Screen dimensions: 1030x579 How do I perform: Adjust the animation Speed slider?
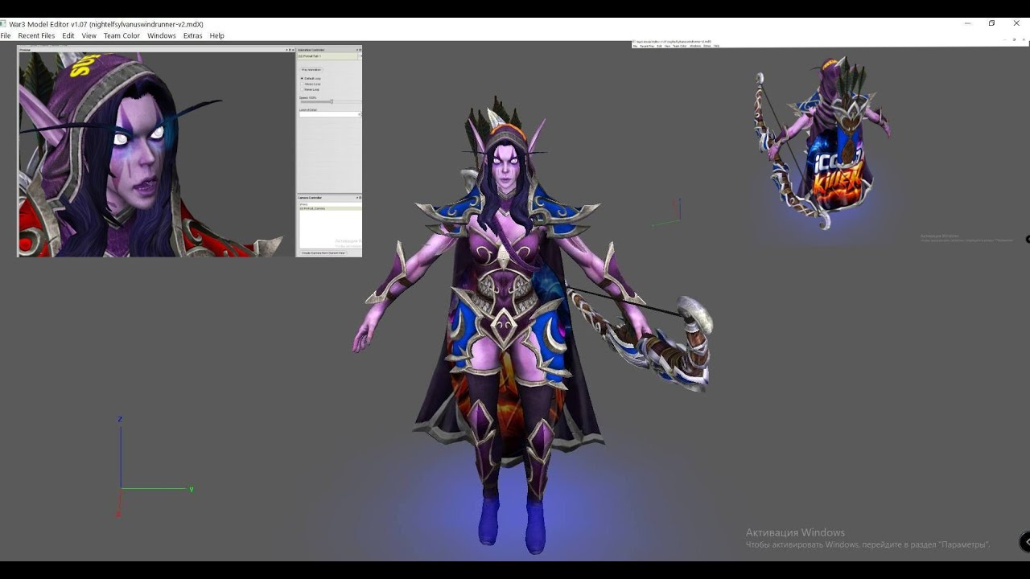pos(332,102)
